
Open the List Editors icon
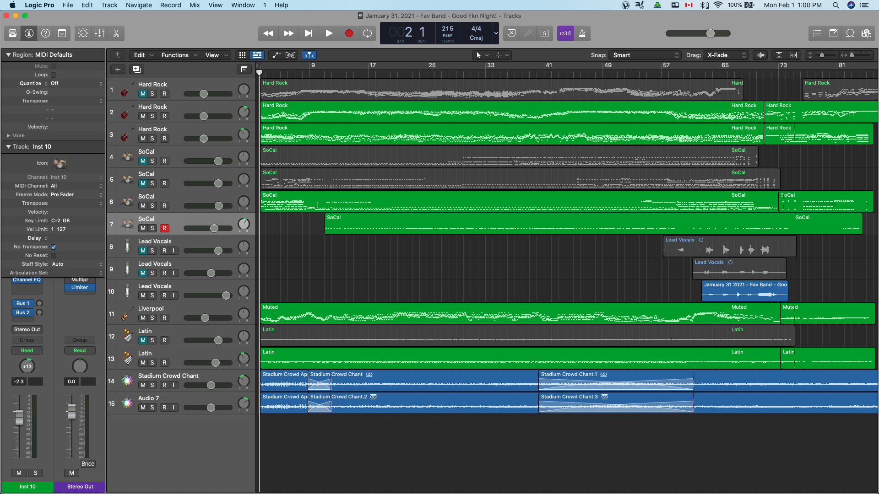[x=817, y=33]
